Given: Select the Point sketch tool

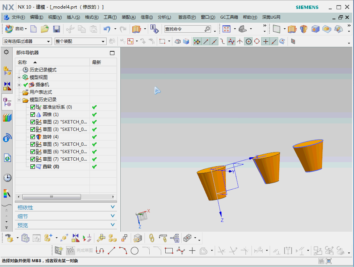Looking at the screenshot, I should tap(192, 251).
